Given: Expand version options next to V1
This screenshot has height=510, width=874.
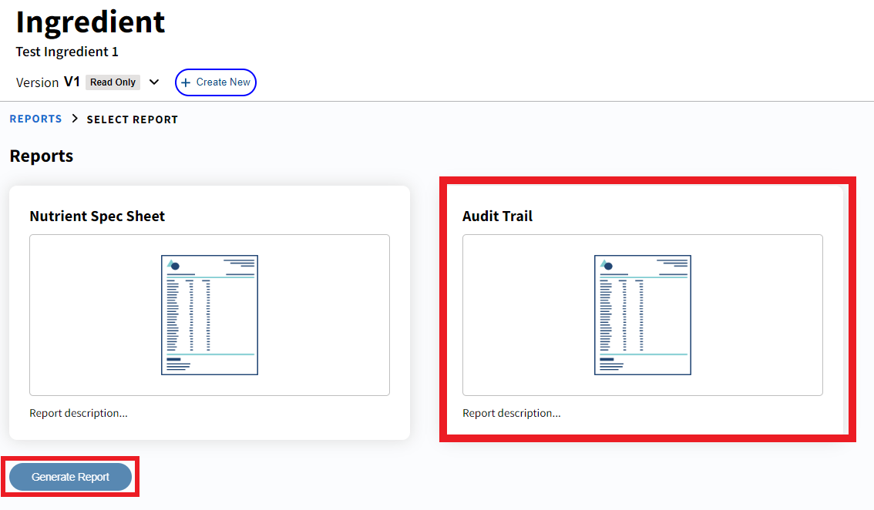Looking at the screenshot, I should 153,82.
